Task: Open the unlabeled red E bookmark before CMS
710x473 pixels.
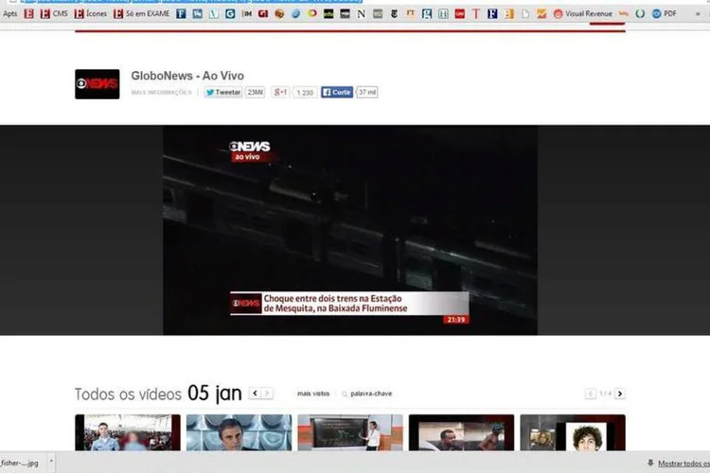Action: point(28,13)
